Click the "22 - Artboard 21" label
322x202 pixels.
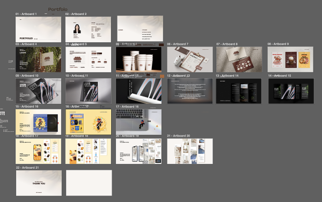[x=27, y=168]
